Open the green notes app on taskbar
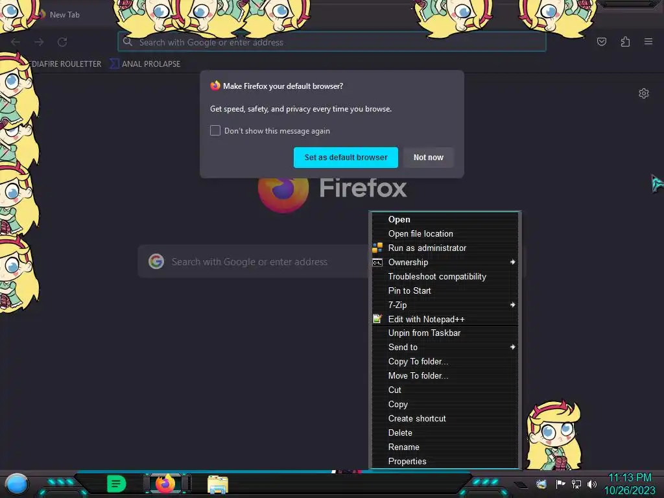 (x=116, y=484)
